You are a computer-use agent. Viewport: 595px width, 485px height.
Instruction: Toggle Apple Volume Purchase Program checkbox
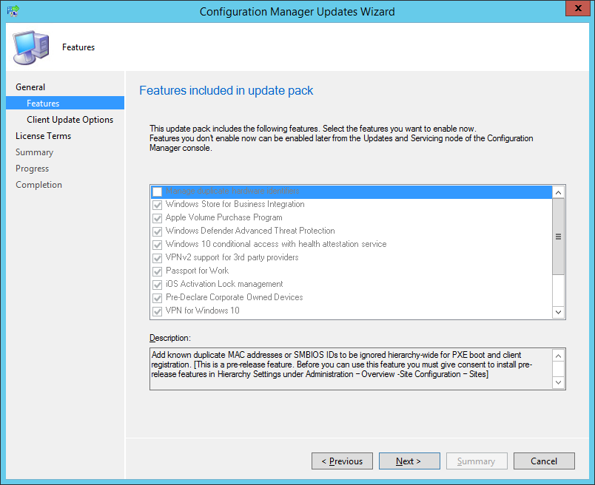(157, 218)
